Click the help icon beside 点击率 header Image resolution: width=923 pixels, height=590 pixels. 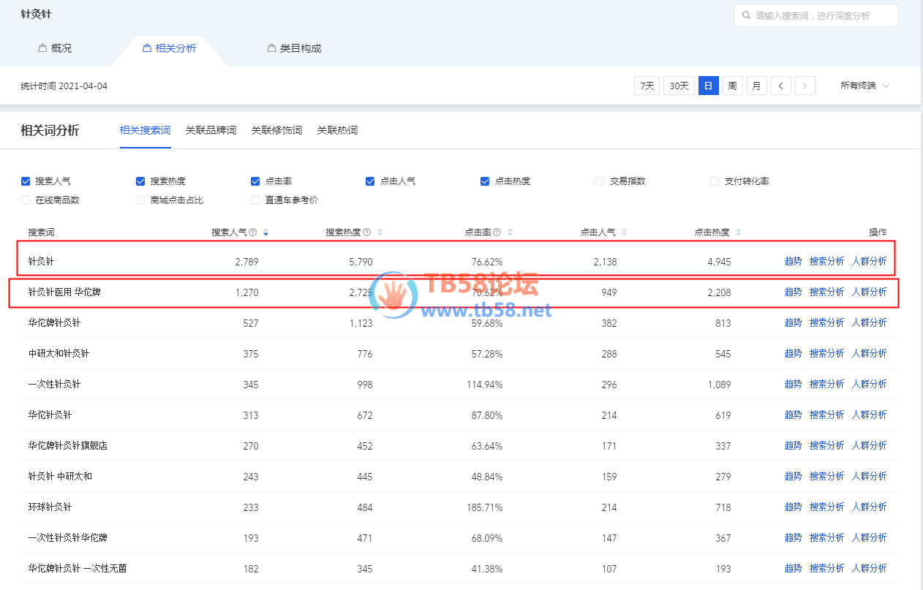click(x=497, y=232)
